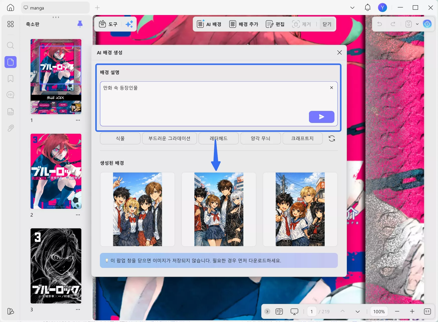Open the search sidebar icon
Image resolution: width=438 pixels, height=322 pixels.
11,45
